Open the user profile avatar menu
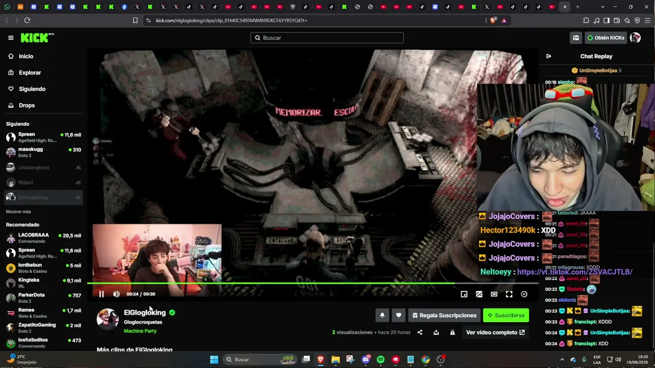Image resolution: width=655 pixels, height=368 pixels. click(636, 38)
